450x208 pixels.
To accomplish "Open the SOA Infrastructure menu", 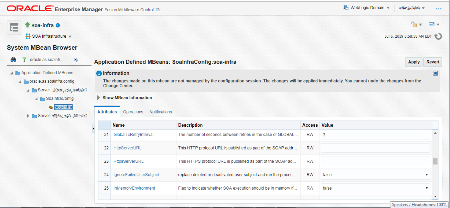I will (x=49, y=36).
